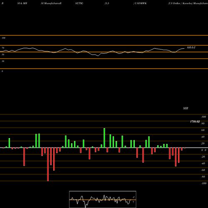This screenshot has width=208, height=208.
Task: Click the MR axis label -60
Action: (x=203, y=170)
